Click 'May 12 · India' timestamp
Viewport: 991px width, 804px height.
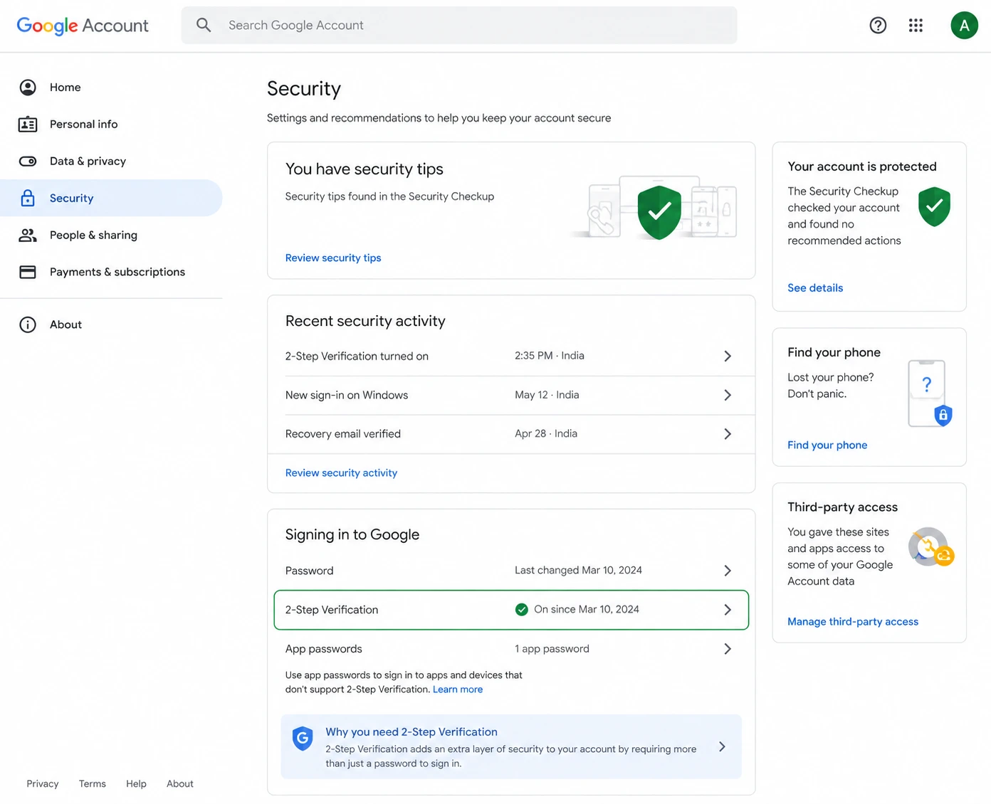(x=547, y=395)
